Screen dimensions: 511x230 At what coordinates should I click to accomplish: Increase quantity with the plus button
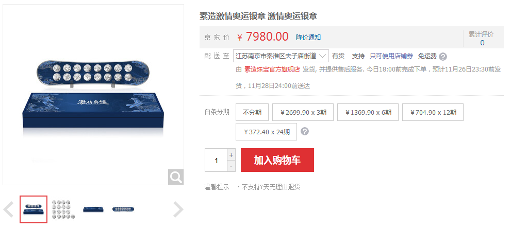coord(231,155)
